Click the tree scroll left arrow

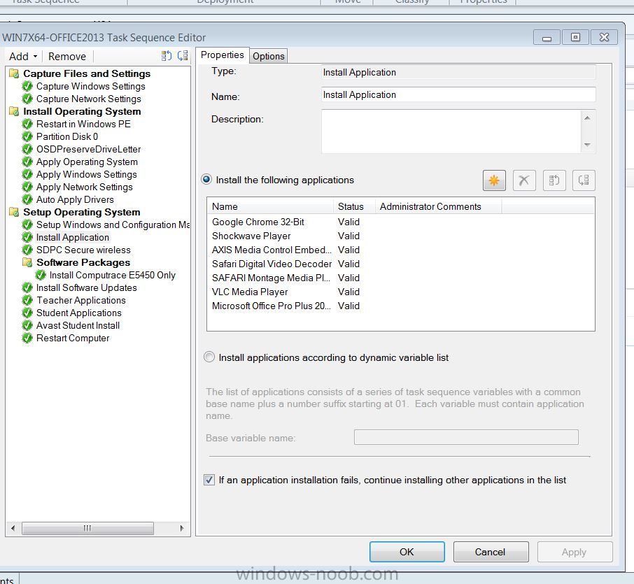(x=13, y=528)
